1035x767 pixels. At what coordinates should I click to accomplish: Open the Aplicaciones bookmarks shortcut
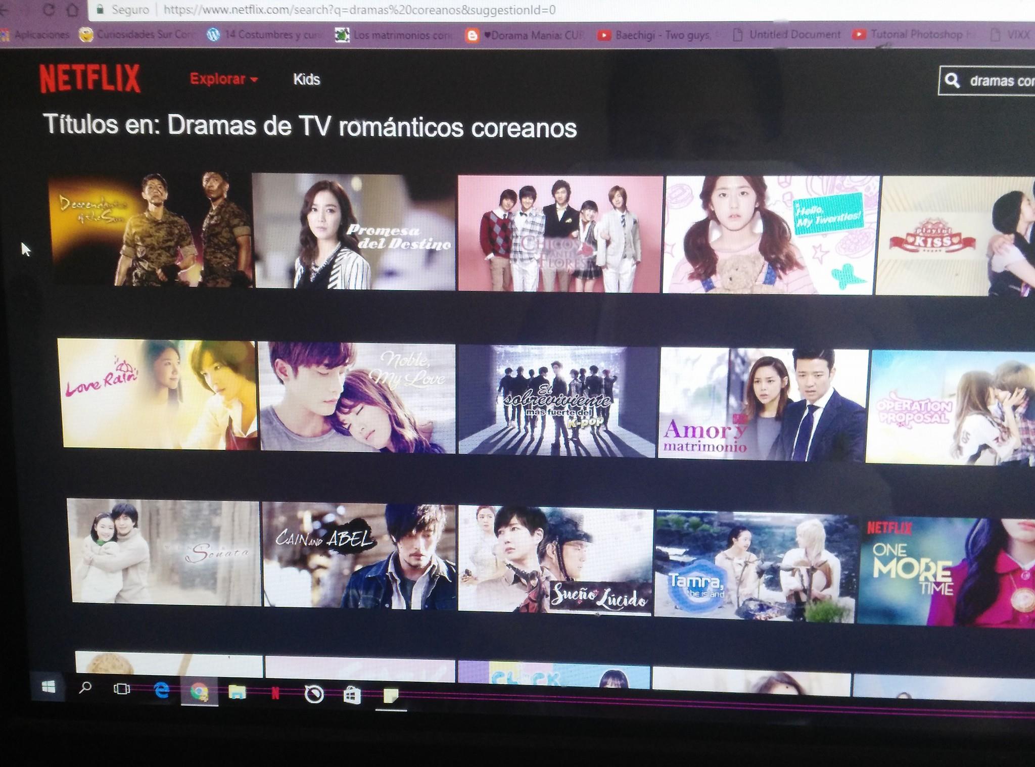[x=35, y=35]
